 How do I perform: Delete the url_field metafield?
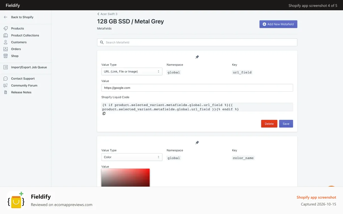coord(269,124)
